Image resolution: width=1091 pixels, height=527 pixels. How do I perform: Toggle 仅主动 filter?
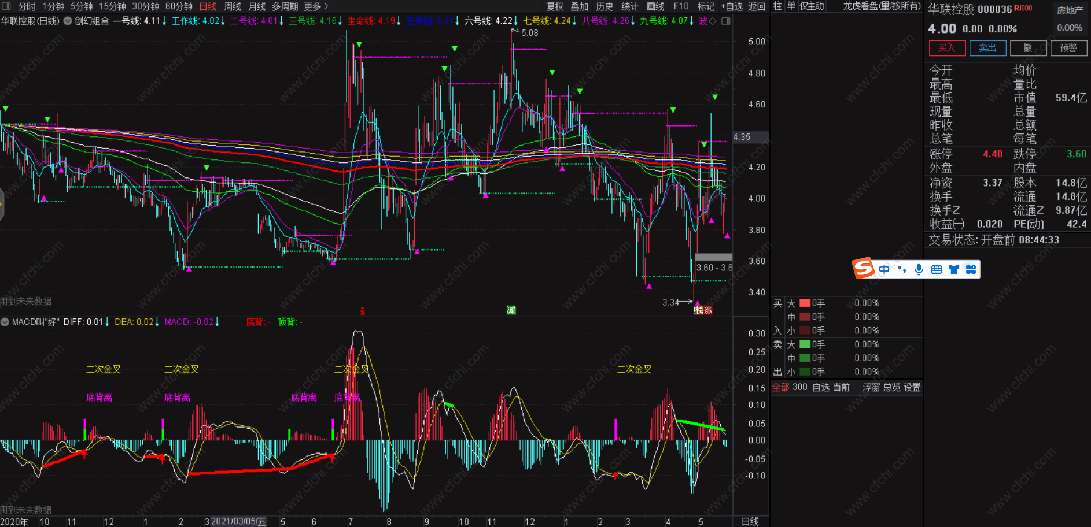click(812, 6)
